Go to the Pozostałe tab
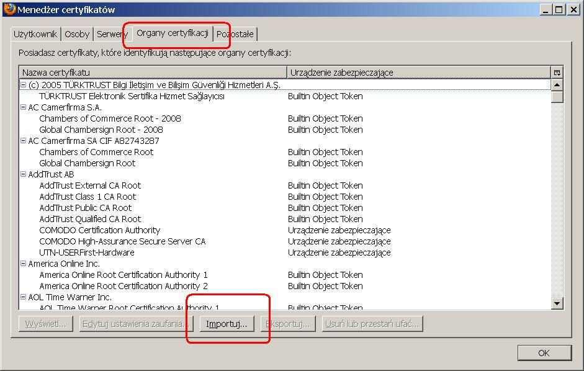This screenshot has height=371, width=584. click(x=235, y=34)
